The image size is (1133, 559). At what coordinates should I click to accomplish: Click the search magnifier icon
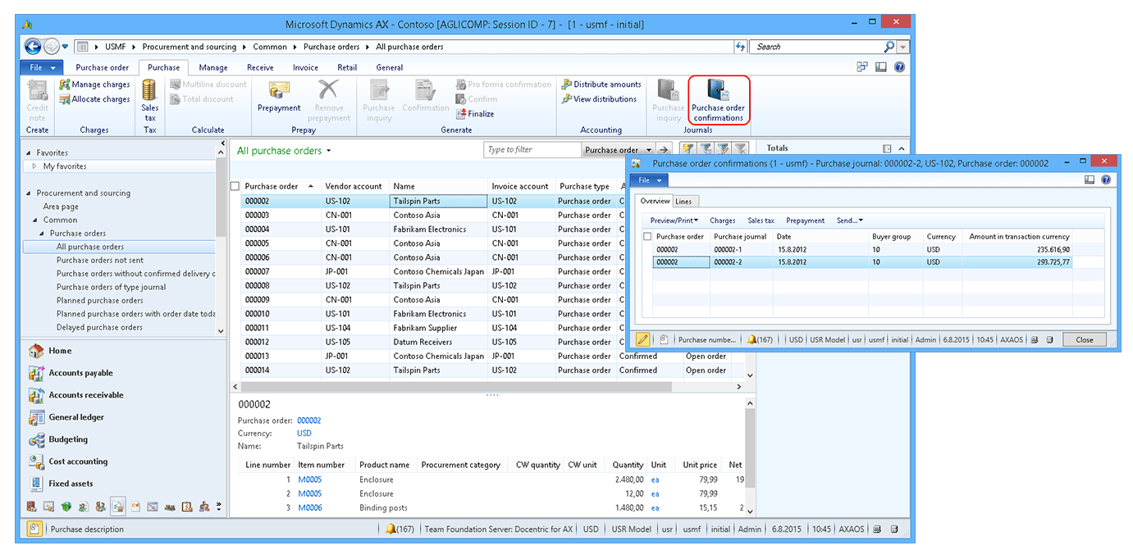click(889, 47)
